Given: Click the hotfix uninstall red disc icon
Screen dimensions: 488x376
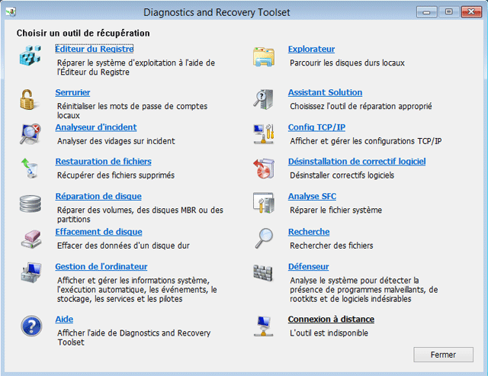Looking at the screenshot, I should (x=264, y=169).
